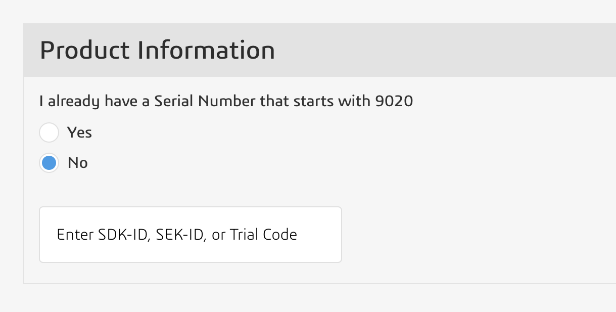Click the Product Information heading
The image size is (616, 312).
[158, 50]
